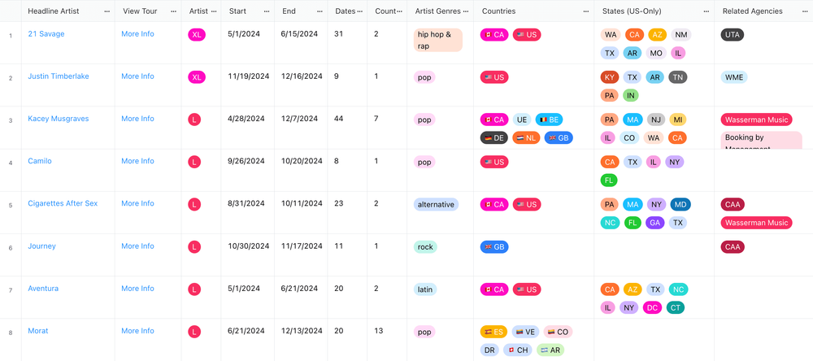Image resolution: width=813 pixels, height=361 pixels.
Task: Click Wasserman Music tag in Kacey Musgraves row
Action: click(756, 120)
